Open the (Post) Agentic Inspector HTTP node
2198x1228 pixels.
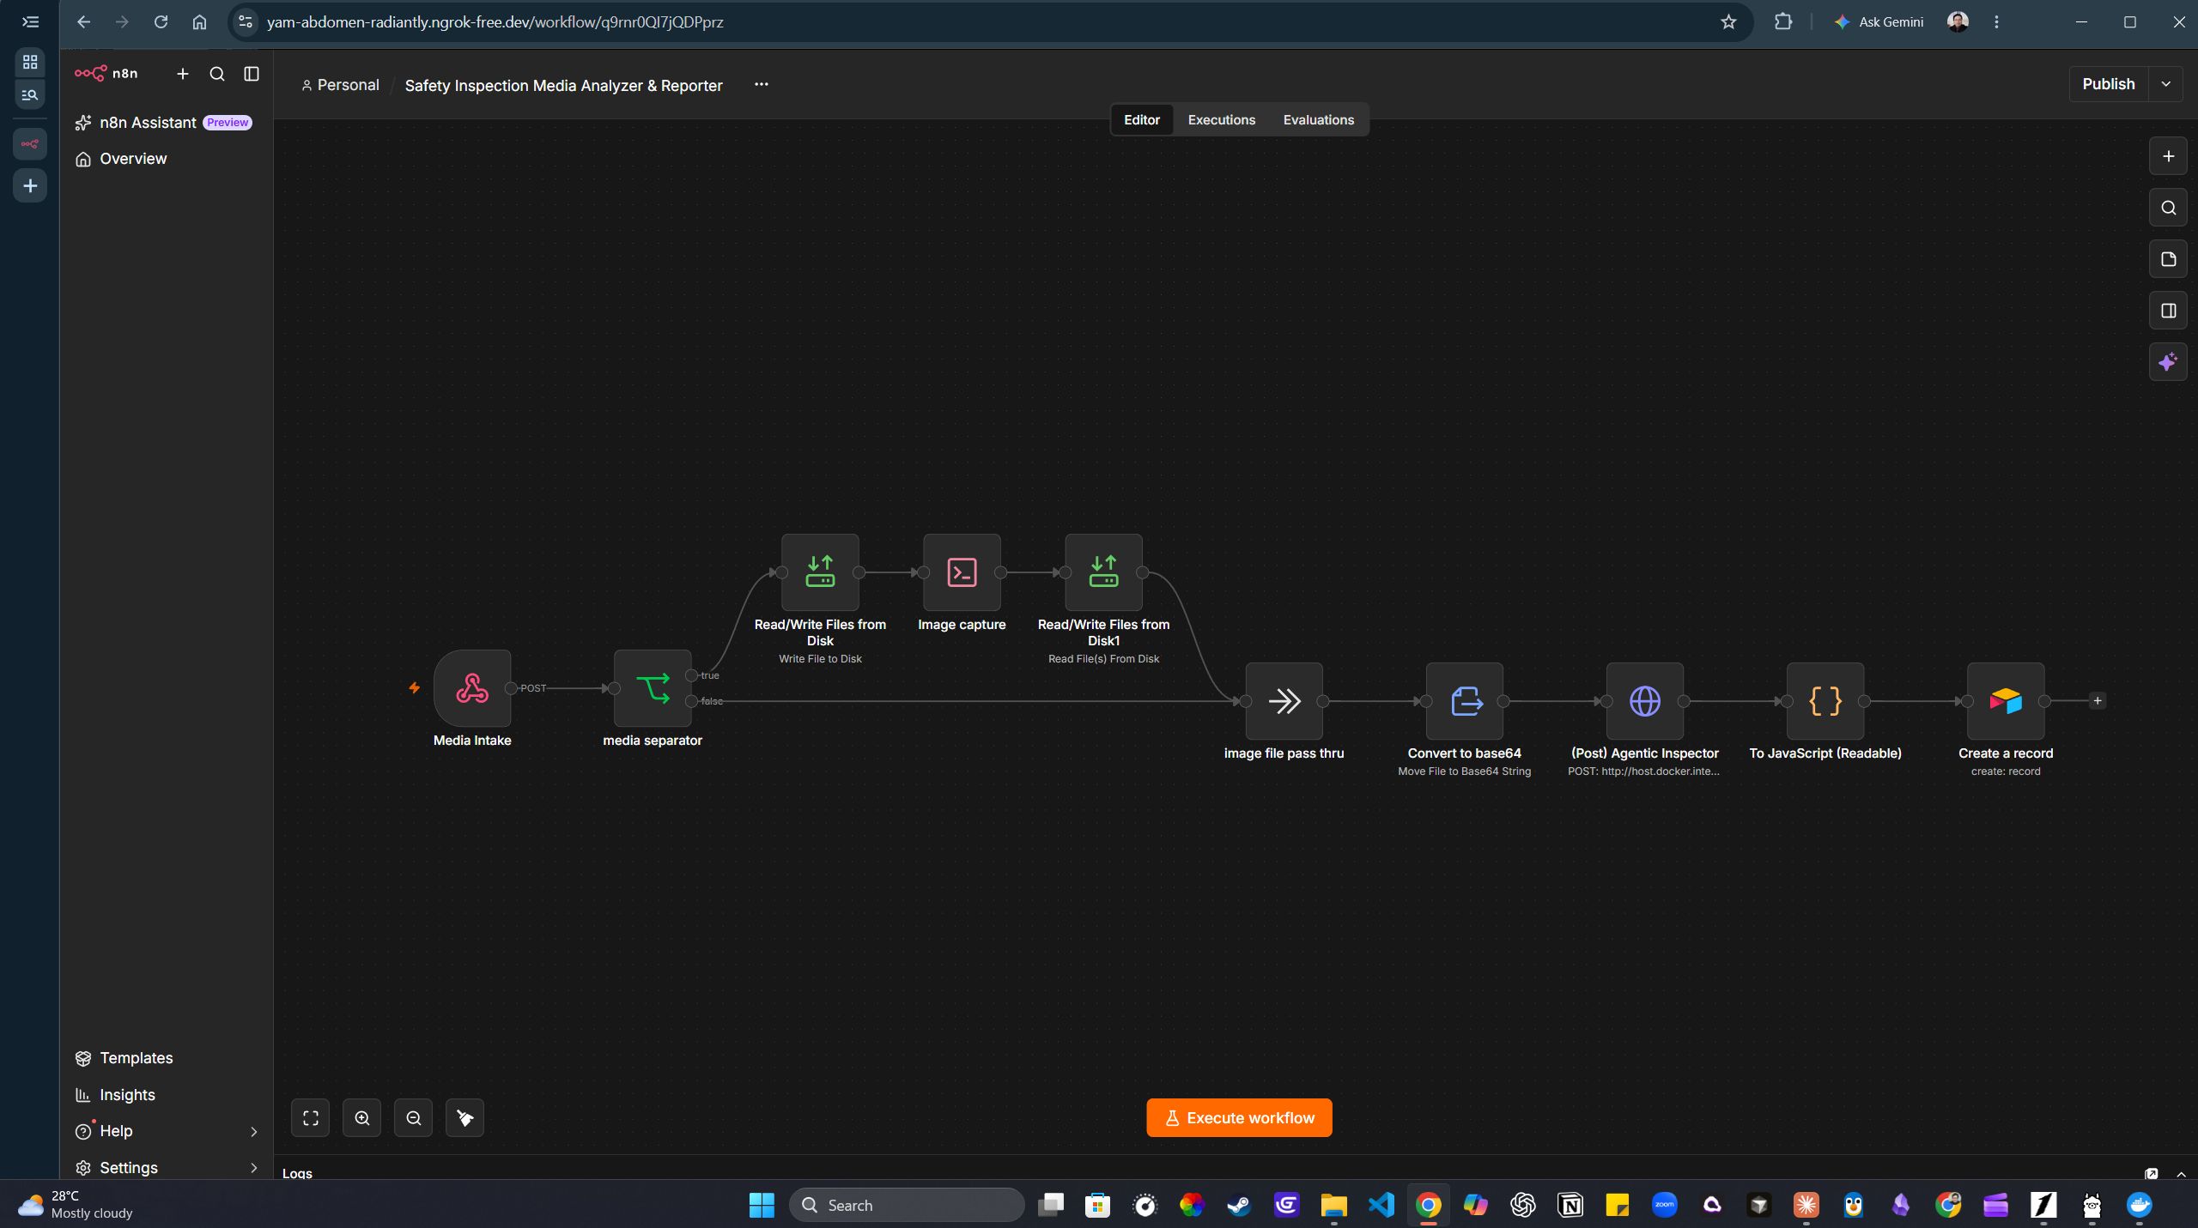(x=1645, y=701)
